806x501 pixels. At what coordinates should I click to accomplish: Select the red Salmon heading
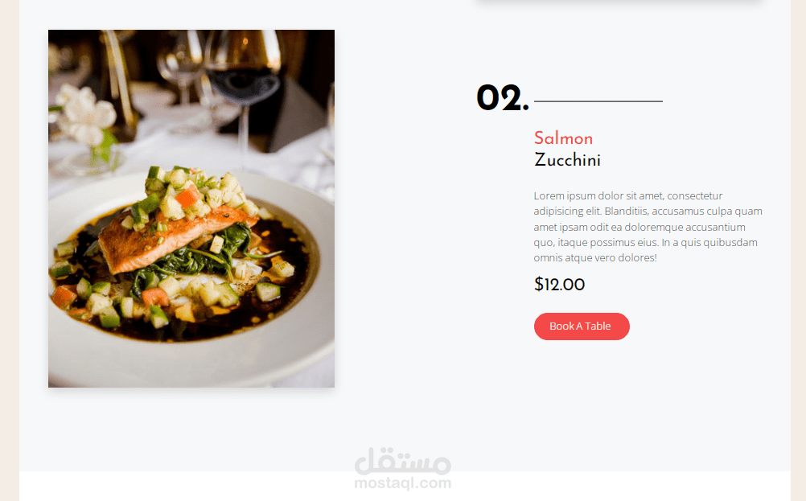click(x=563, y=138)
